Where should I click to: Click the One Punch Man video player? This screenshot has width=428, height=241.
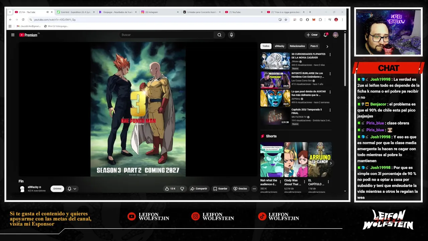point(138,109)
